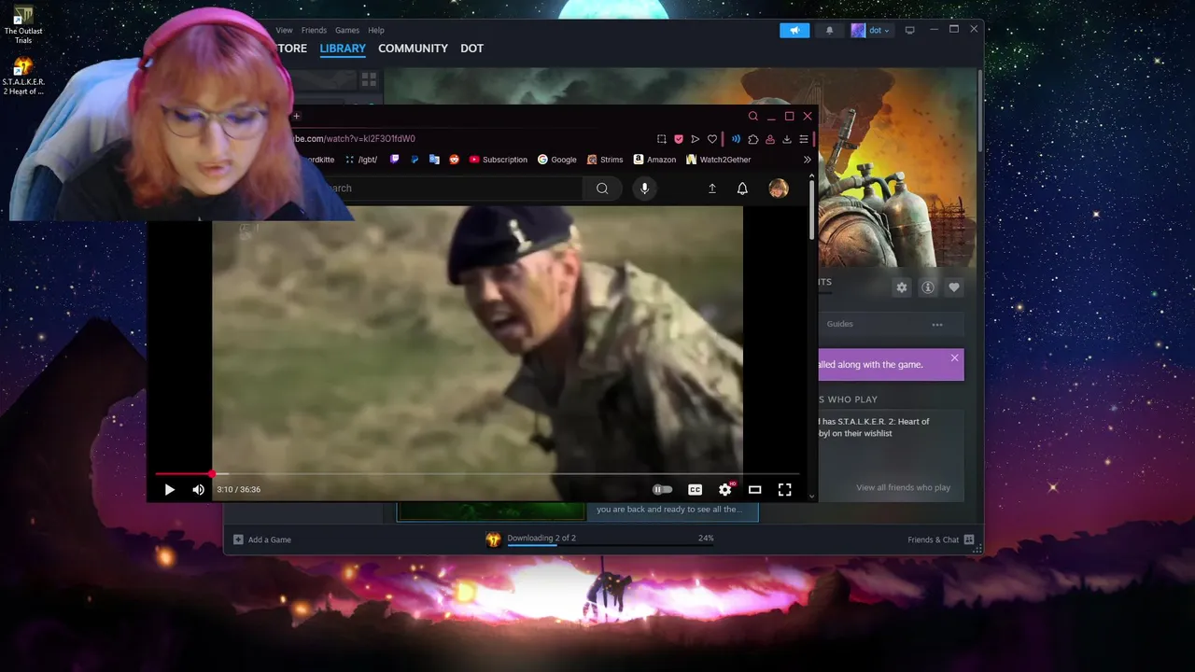Image resolution: width=1195 pixels, height=672 pixels.
Task: Click YouTube search magnifier button
Action: pos(602,189)
